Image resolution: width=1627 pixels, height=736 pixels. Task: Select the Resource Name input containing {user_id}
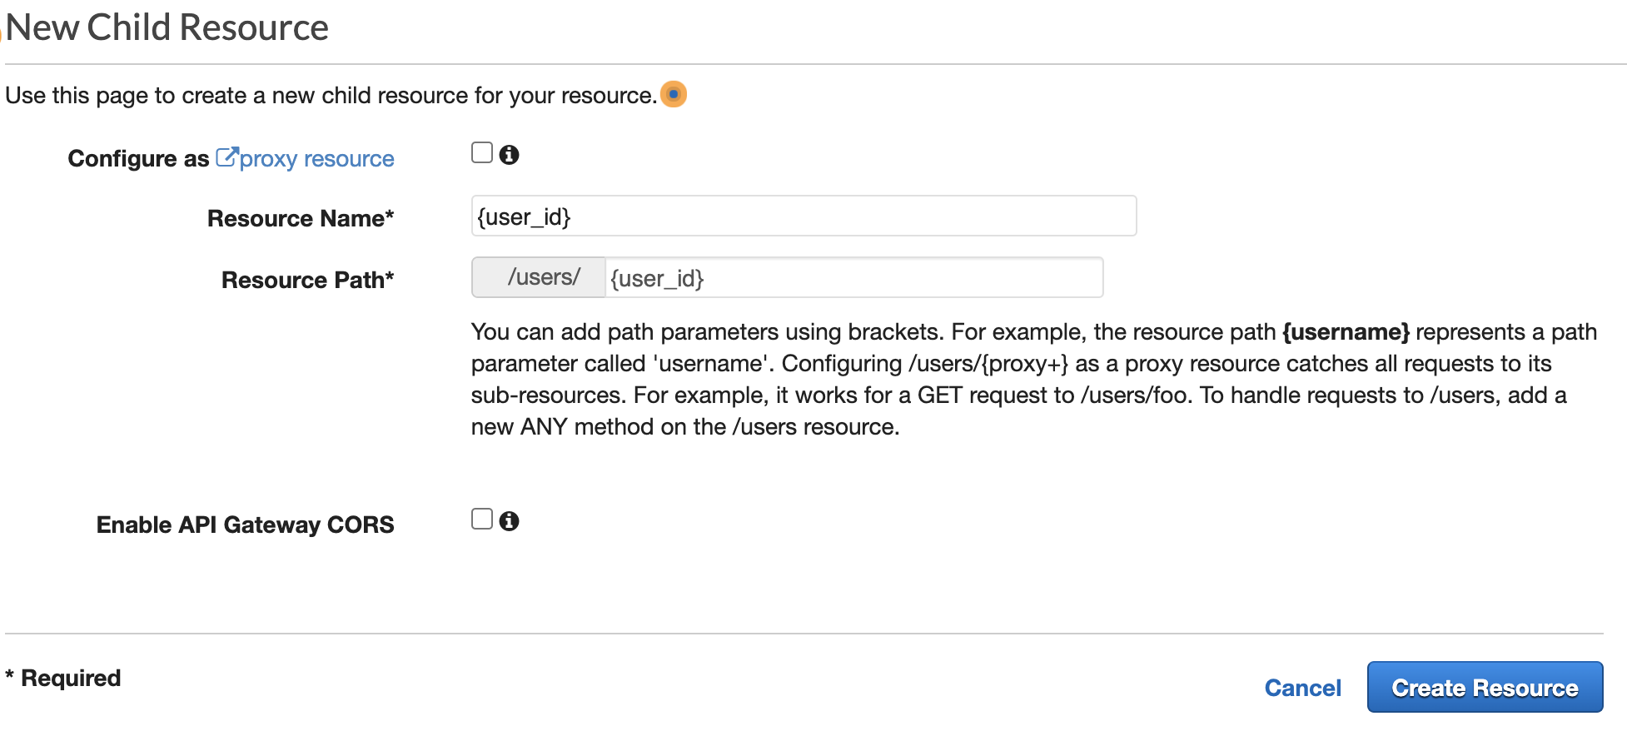click(803, 216)
